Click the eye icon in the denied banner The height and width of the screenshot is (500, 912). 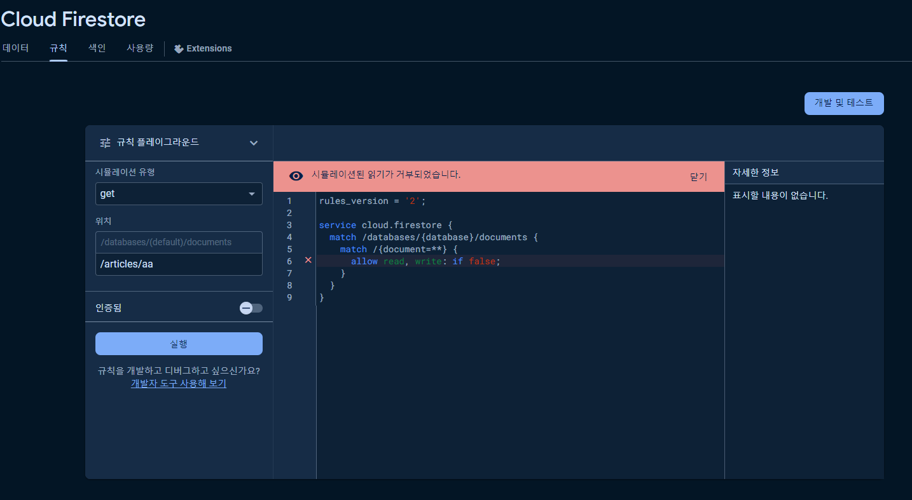(296, 176)
